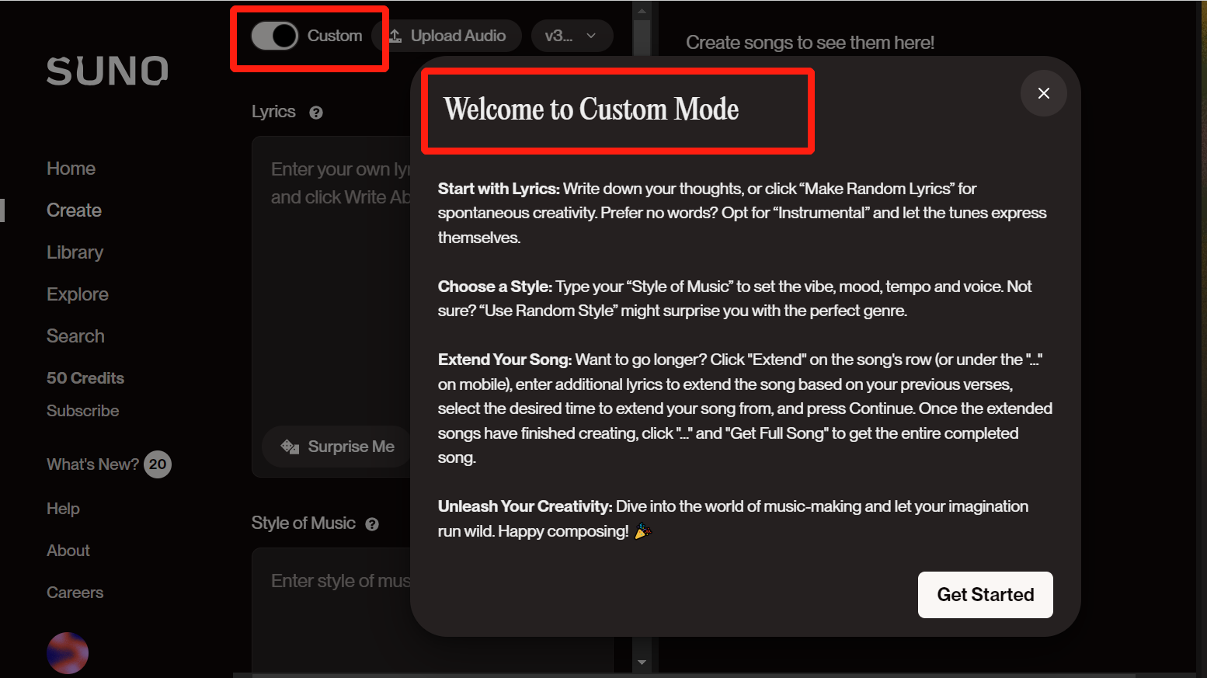Open the v3 model version dropdown

pos(572,36)
